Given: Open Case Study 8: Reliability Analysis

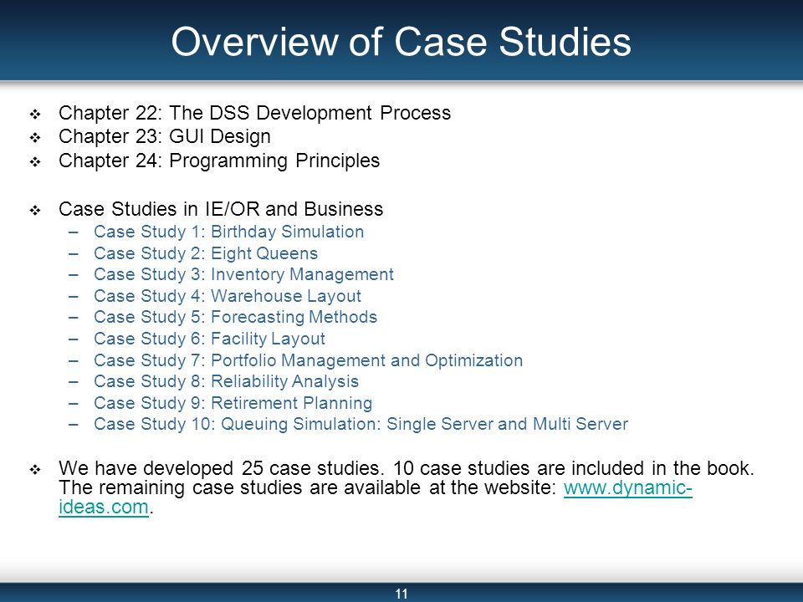Looking at the screenshot, I should pyautogui.click(x=227, y=381).
